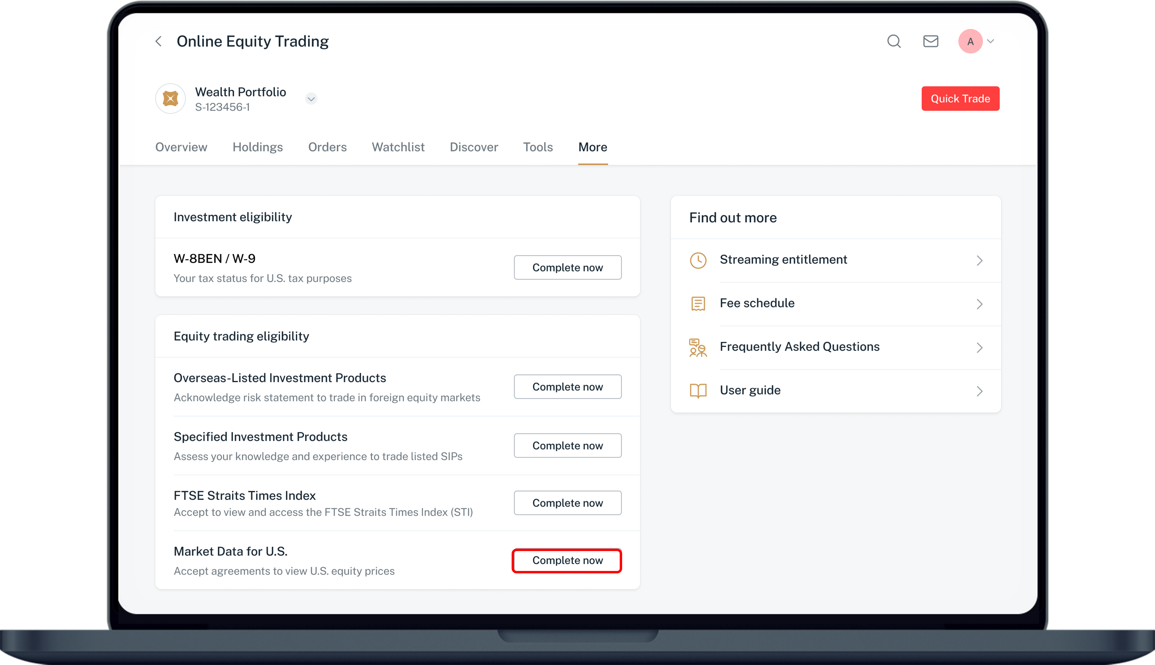Open the profile dropdown arrow beside avatar

990,42
